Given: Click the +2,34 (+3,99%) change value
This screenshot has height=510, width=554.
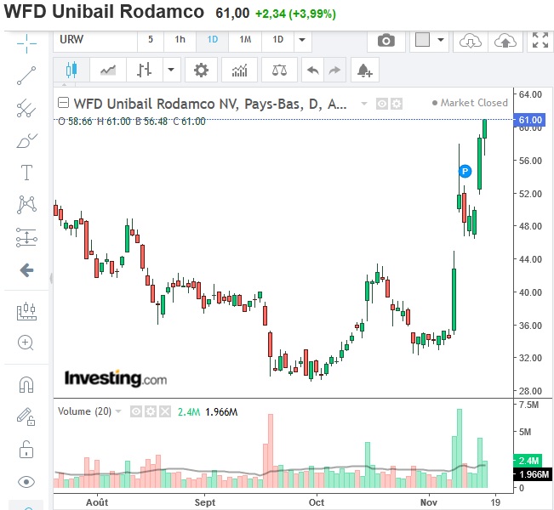Looking at the screenshot, I should [x=295, y=14].
